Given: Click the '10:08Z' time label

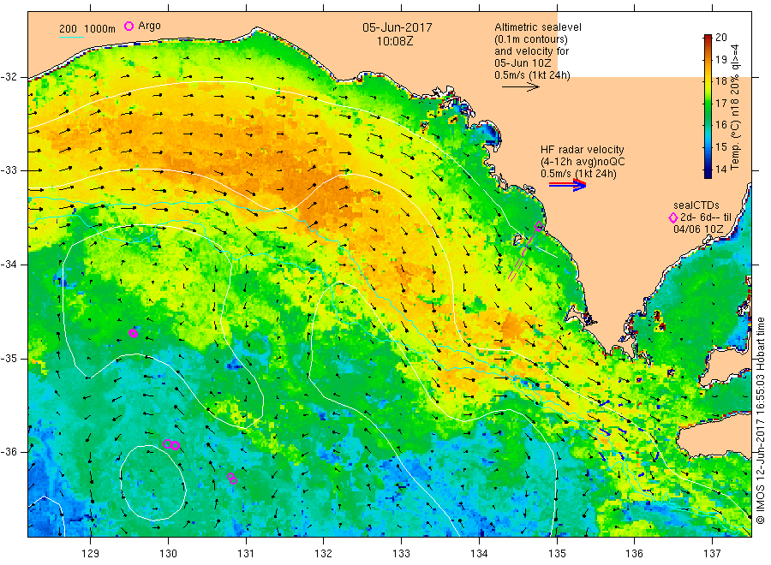Looking at the screenshot, I should (x=395, y=42).
